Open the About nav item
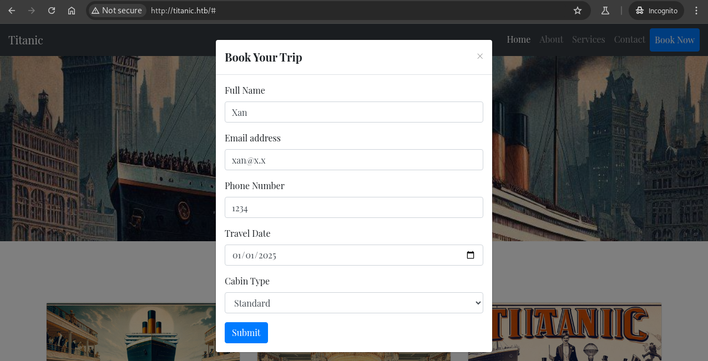 click(551, 39)
